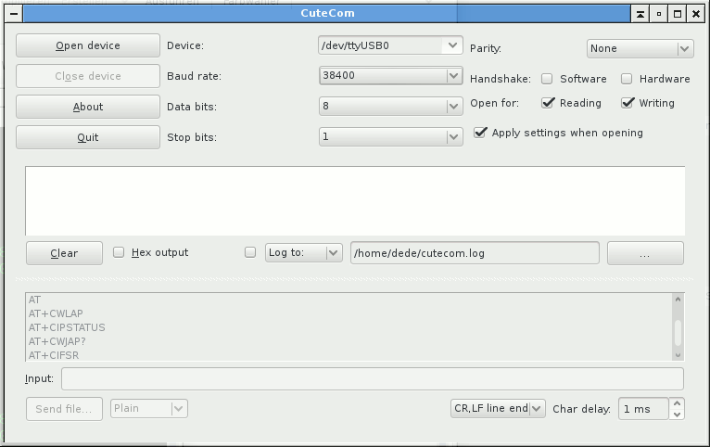Click the log file path field
The height and width of the screenshot is (447, 710).
[x=475, y=253]
